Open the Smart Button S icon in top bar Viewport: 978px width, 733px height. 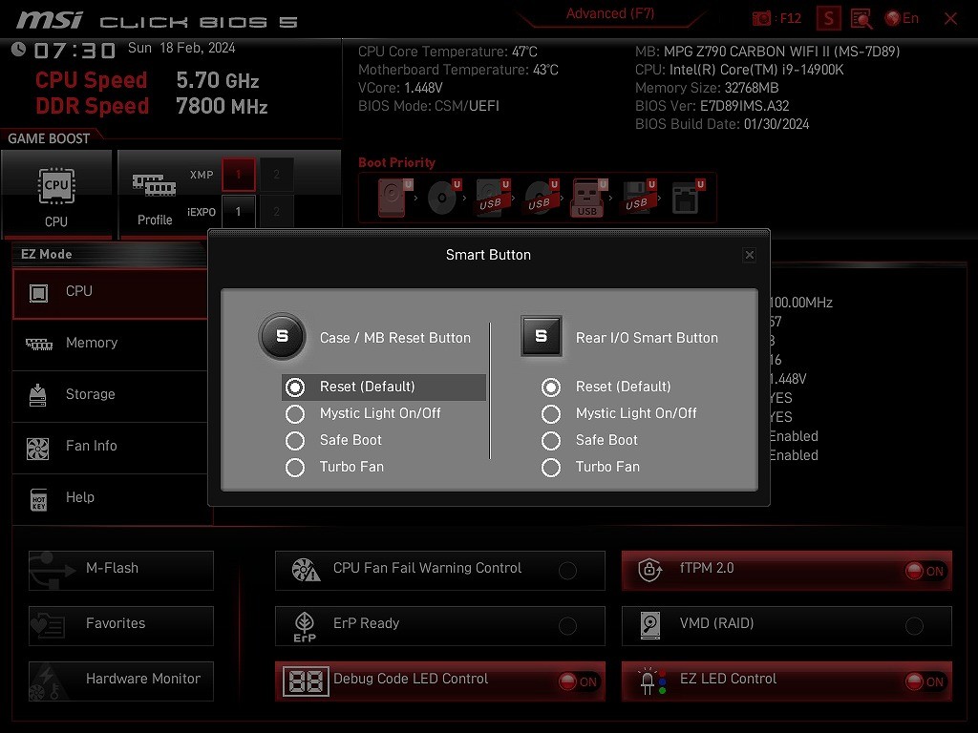click(829, 19)
